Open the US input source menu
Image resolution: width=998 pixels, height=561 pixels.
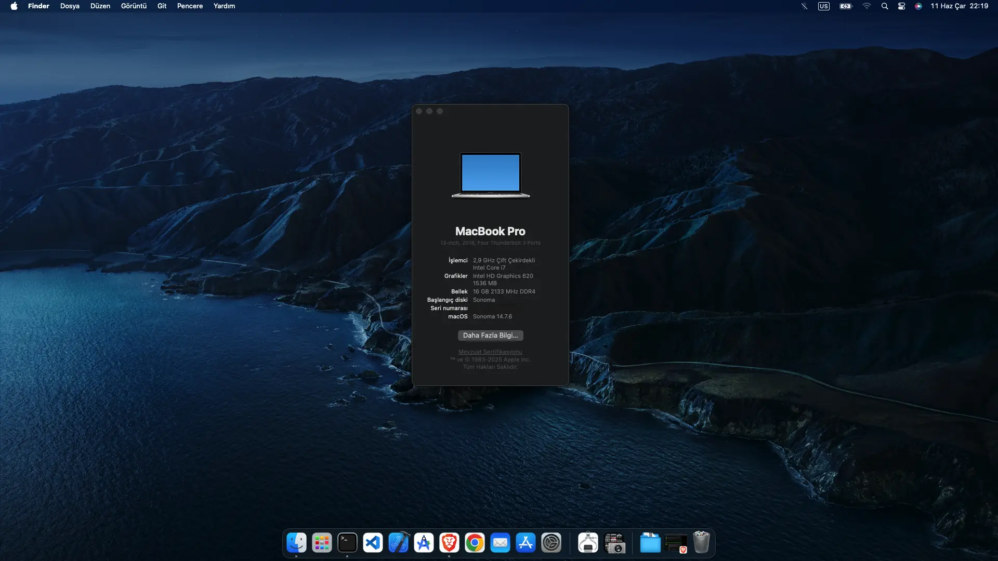824,6
